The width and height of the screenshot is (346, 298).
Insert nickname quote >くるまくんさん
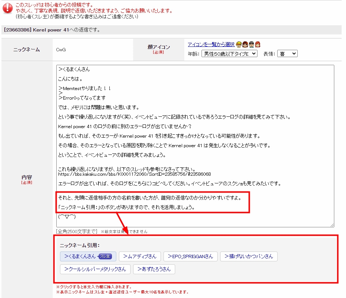click(88, 257)
